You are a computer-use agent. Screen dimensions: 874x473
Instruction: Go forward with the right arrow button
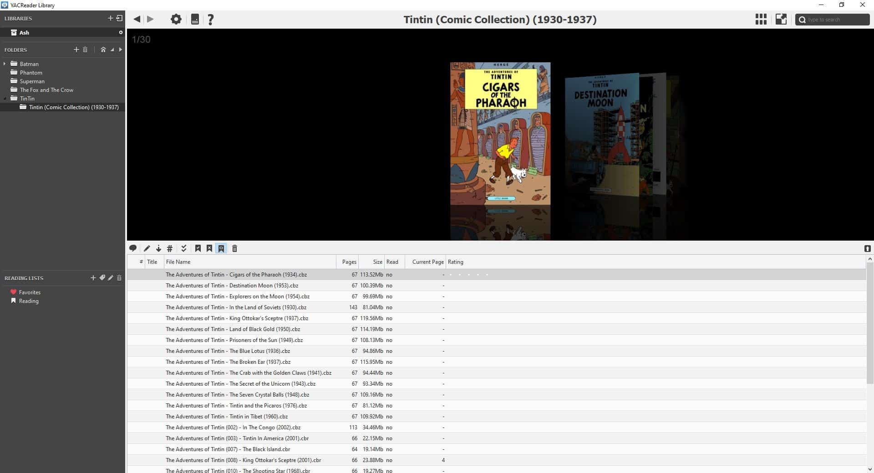tap(150, 19)
